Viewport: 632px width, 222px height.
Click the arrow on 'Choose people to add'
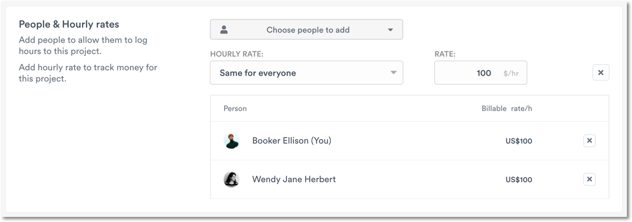point(391,30)
